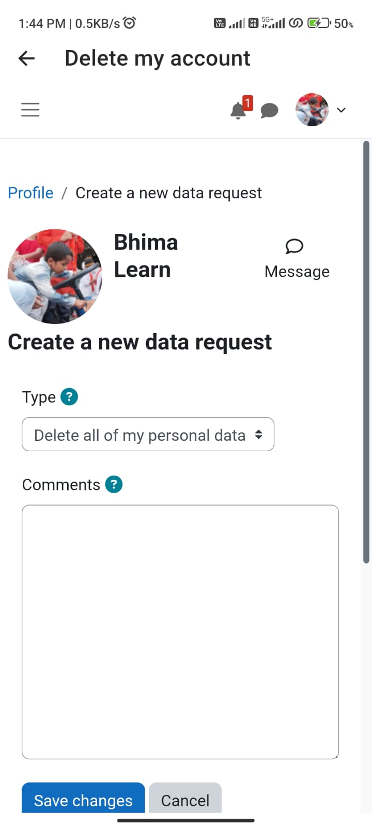Click the page vertical scrollbar
372x828 pixels.
366,352
